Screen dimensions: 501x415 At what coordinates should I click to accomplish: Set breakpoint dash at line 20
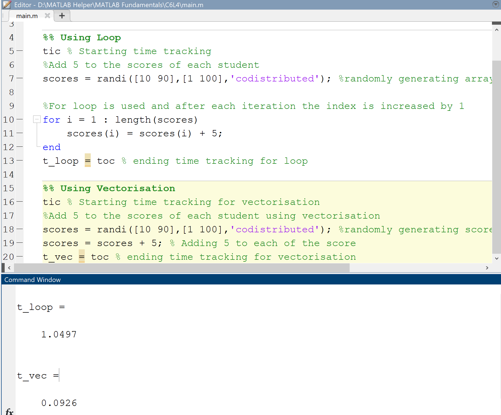pyautogui.click(x=20, y=256)
